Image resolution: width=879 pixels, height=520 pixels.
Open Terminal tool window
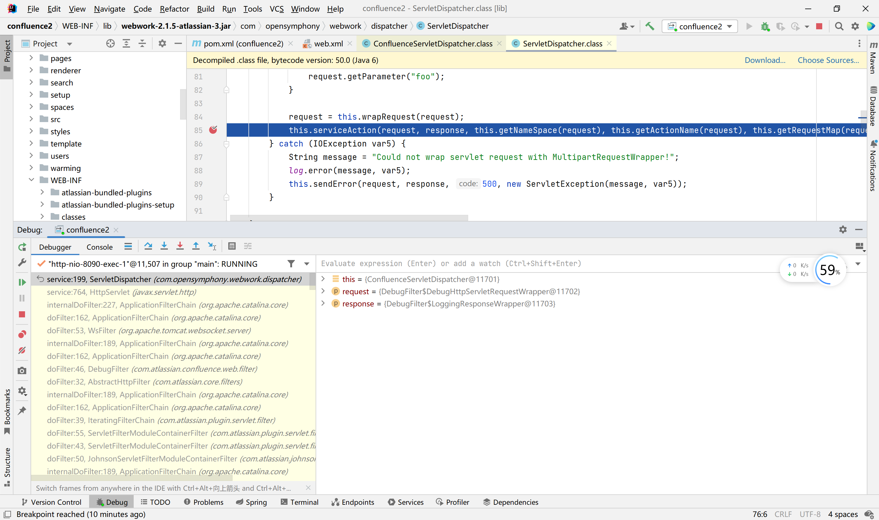(x=299, y=502)
